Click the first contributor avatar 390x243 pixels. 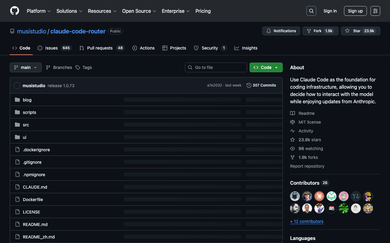(295, 196)
